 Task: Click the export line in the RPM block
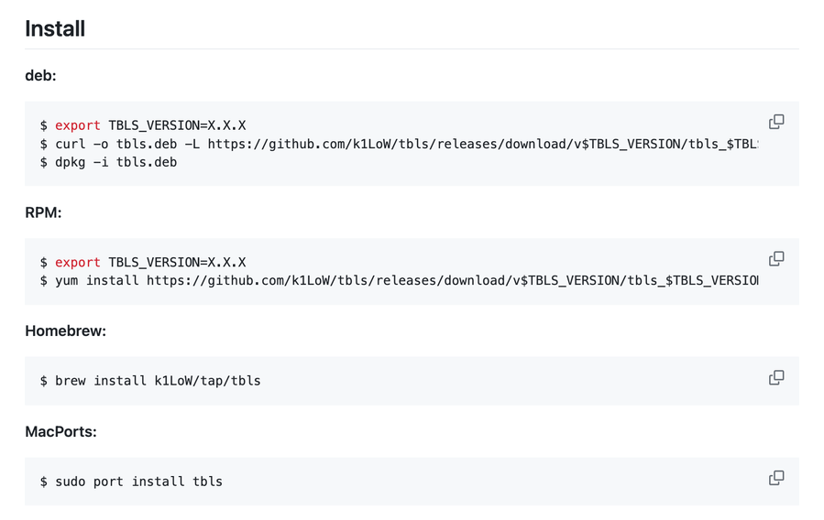coord(143,263)
